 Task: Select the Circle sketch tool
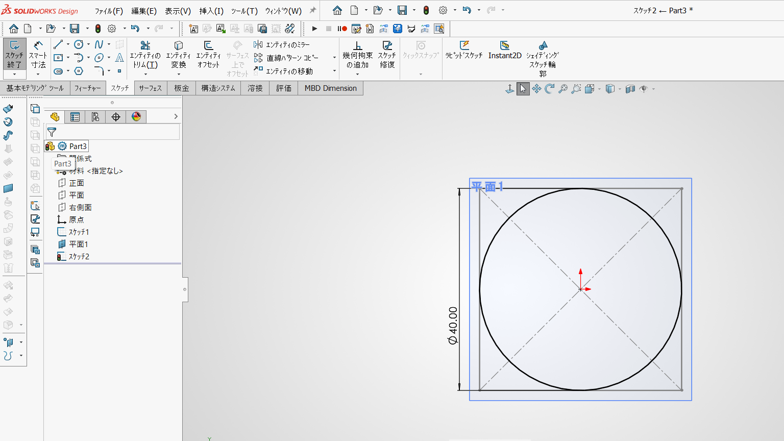[79, 44]
